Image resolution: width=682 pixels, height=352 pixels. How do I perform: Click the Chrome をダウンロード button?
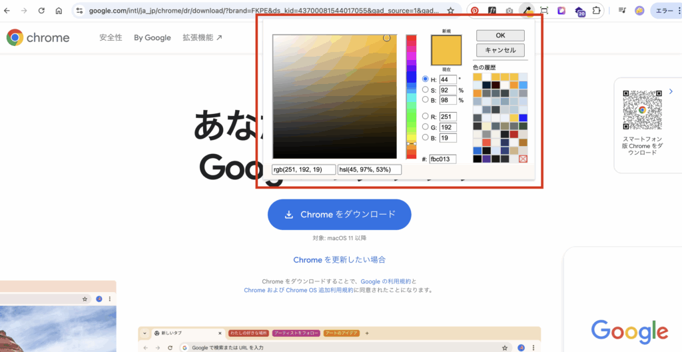coord(339,214)
